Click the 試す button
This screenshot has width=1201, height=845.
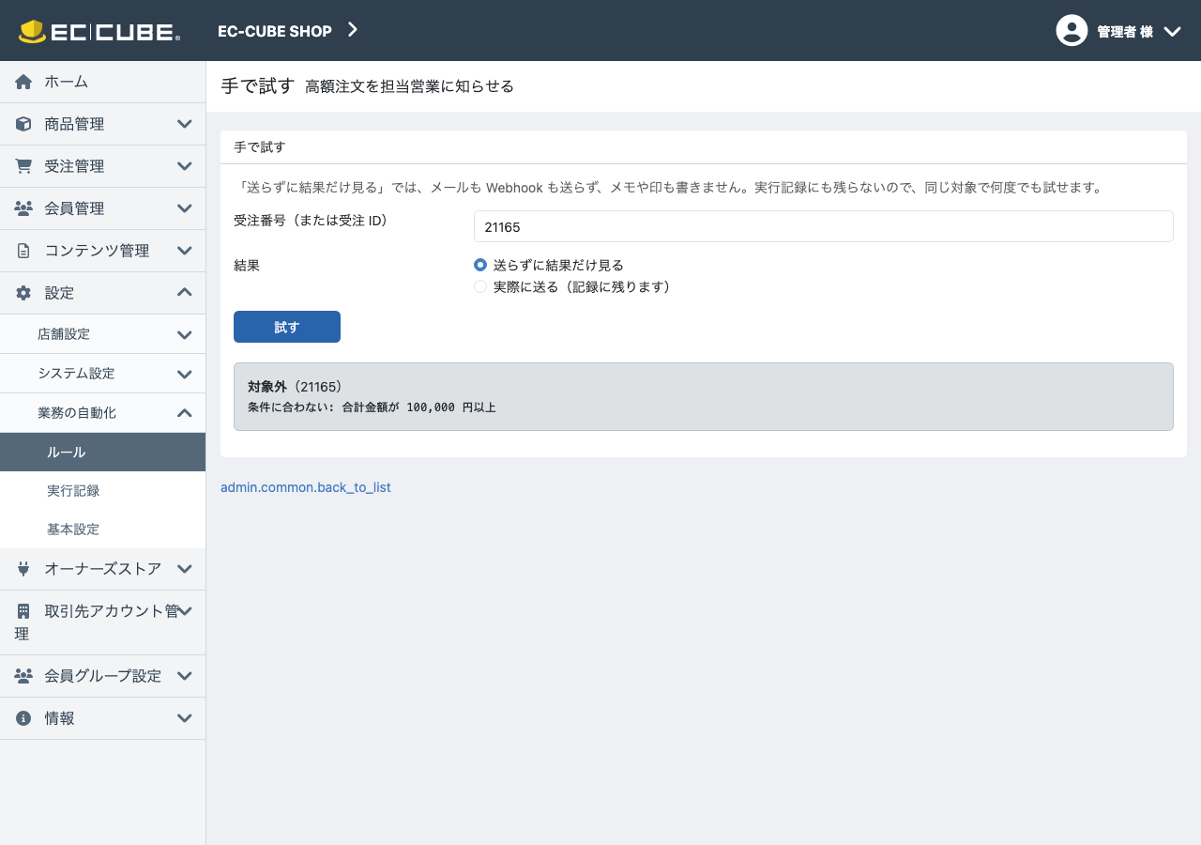287,327
